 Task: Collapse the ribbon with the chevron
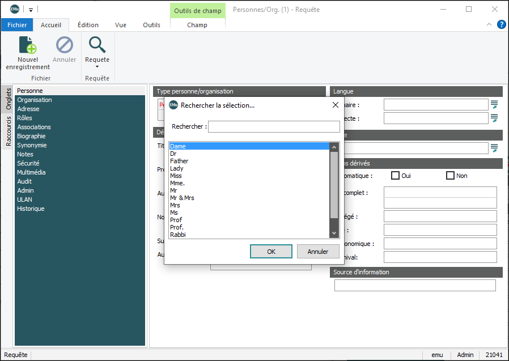(x=489, y=25)
